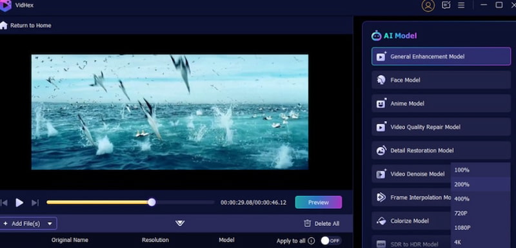This screenshot has height=248, width=516.
Task: Click the Detail Restoration Model icon
Action: tap(381, 151)
